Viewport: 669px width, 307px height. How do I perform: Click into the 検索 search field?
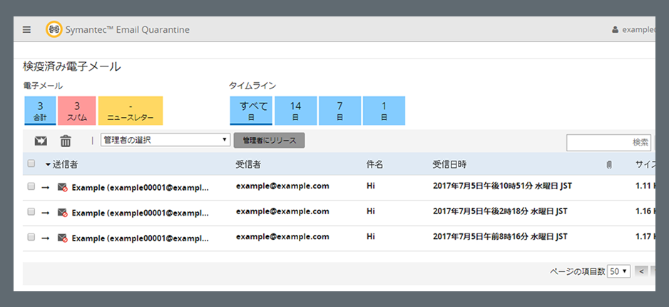tap(609, 143)
